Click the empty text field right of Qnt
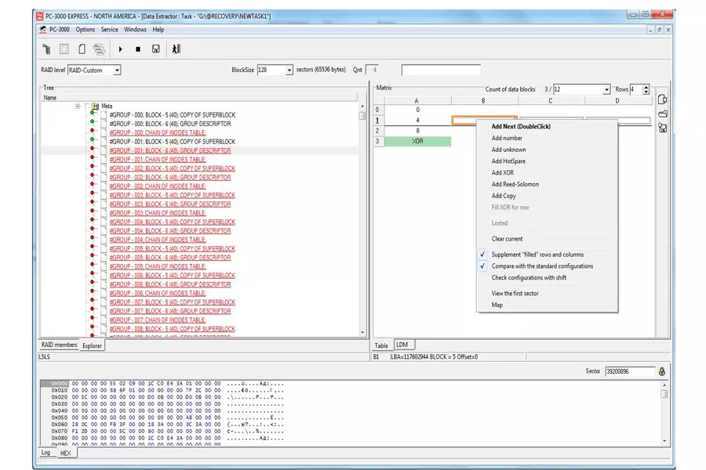Viewport: 706px width, 470px height. [441, 70]
